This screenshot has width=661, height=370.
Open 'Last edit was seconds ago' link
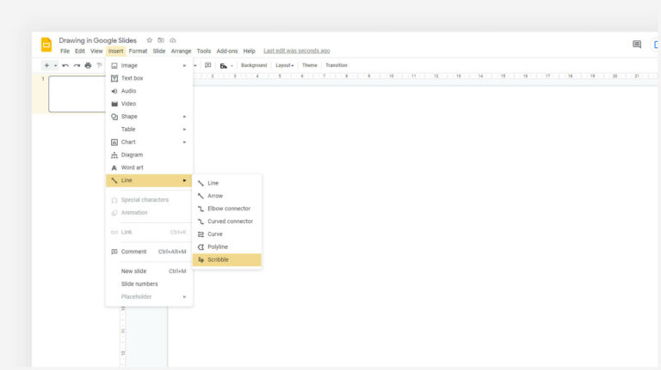click(x=297, y=51)
